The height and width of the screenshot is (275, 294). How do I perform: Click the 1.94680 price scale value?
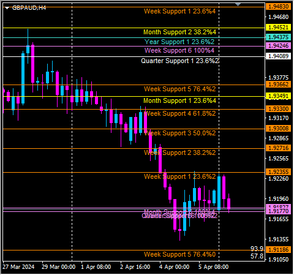tap(278, 17)
